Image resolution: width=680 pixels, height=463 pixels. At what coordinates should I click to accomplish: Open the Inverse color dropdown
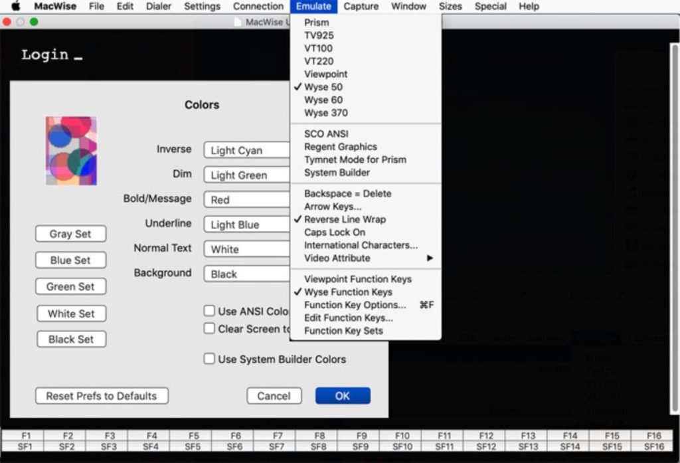click(x=246, y=150)
